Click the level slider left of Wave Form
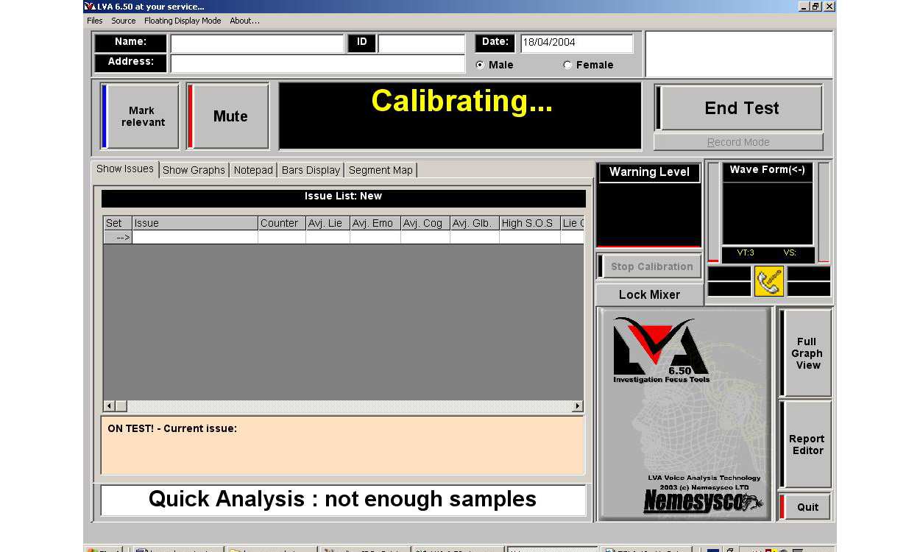 click(x=713, y=212)
